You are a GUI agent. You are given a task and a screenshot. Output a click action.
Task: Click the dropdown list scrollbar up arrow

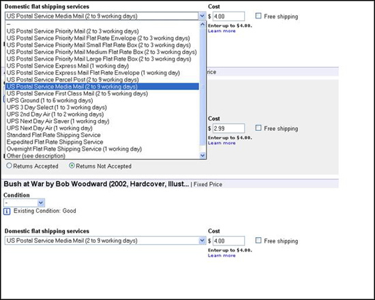coord(202,24)
